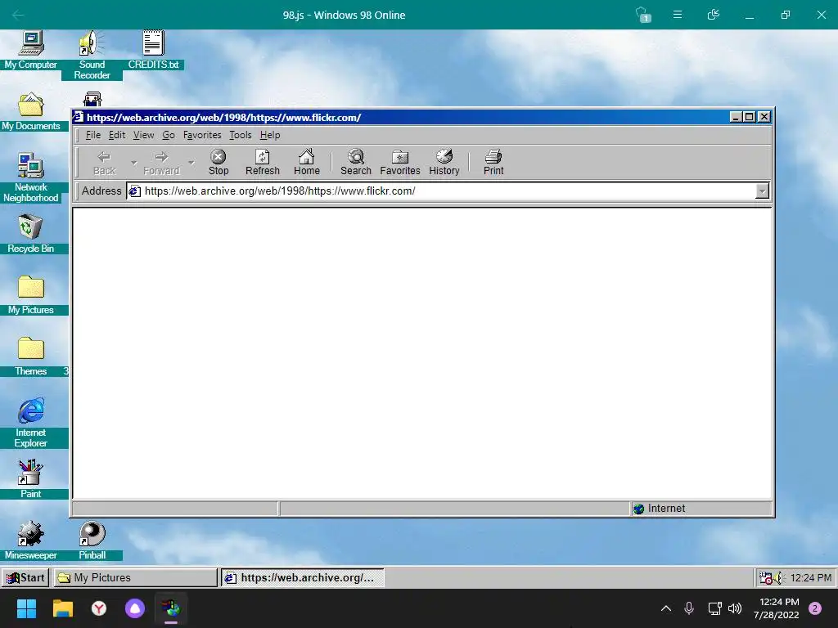
Task: Expand the Forward button history dropdown arrow
Action: 191,163
